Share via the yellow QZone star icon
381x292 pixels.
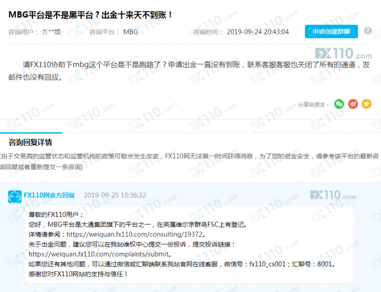pyautogui.click(x=366, y=104)
